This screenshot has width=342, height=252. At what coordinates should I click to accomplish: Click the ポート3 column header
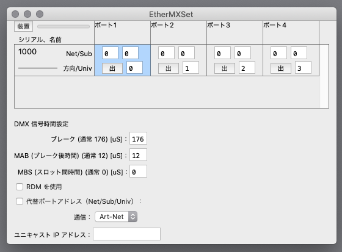(235, 32)
